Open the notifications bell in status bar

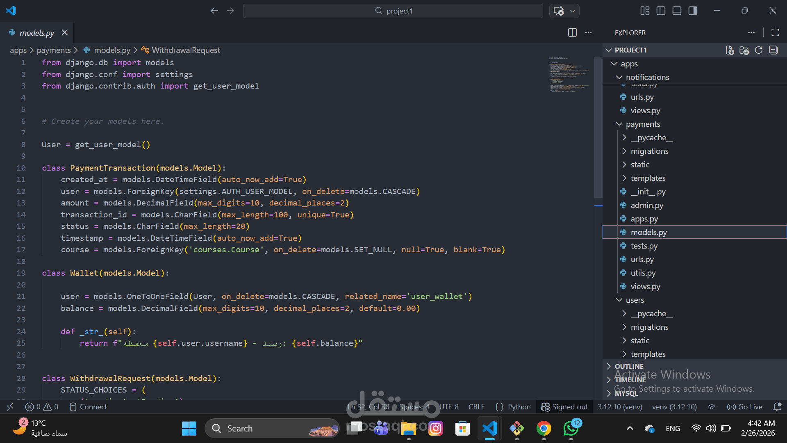point(777,406)
